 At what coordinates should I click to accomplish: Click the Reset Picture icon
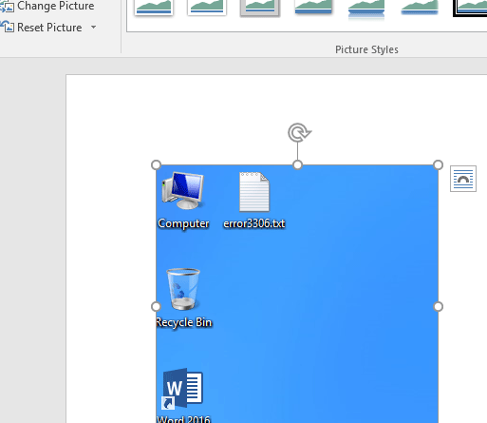click(7, 27)
